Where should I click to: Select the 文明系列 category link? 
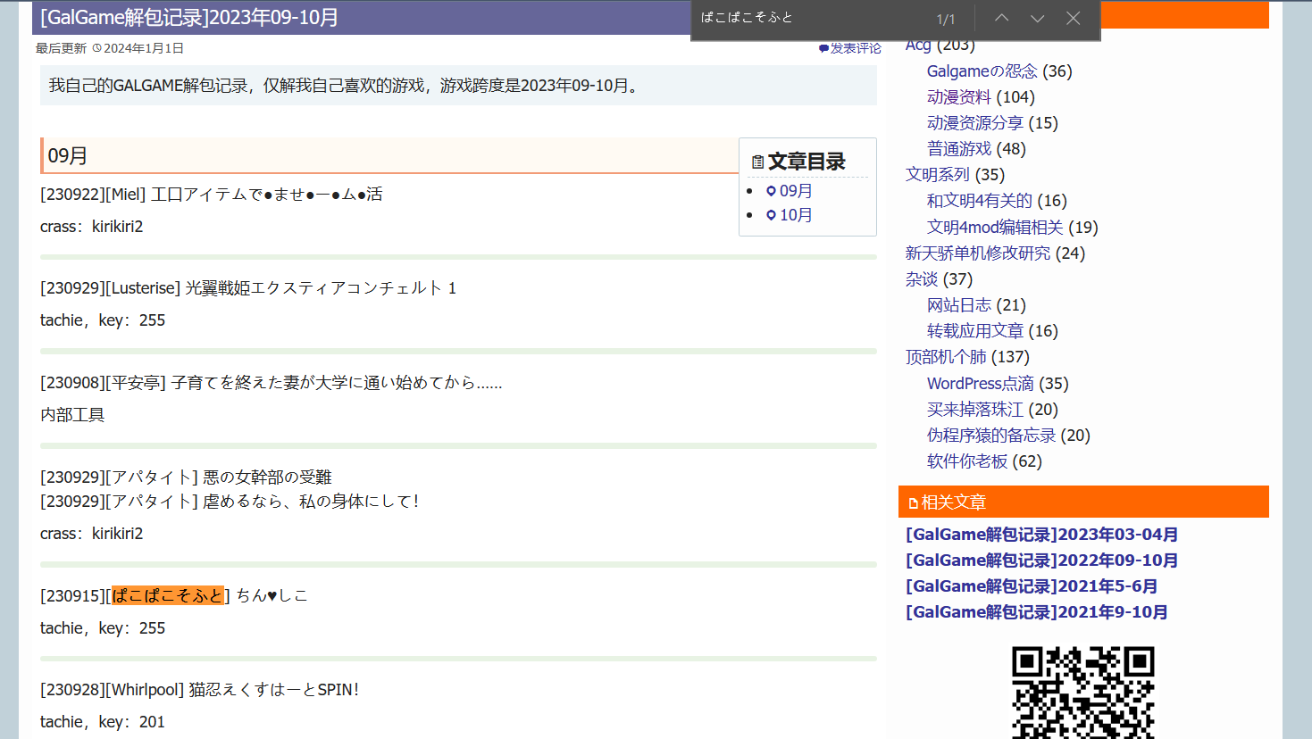point(937,175)
